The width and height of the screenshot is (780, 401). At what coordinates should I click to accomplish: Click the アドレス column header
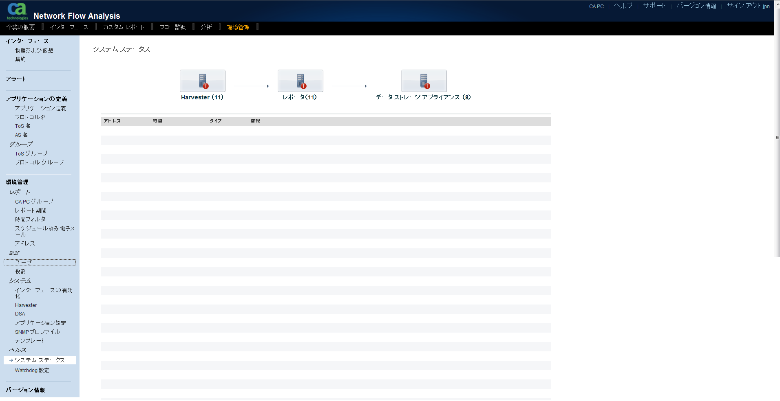tap(112, 121)
